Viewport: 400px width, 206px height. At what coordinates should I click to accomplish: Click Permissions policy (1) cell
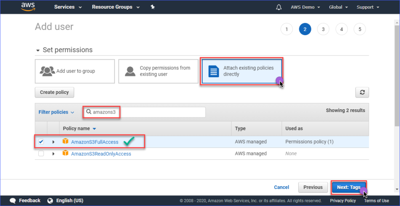click(309, 142)
